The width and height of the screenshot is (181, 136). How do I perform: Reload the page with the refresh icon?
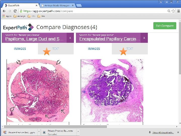coord(15,11)
